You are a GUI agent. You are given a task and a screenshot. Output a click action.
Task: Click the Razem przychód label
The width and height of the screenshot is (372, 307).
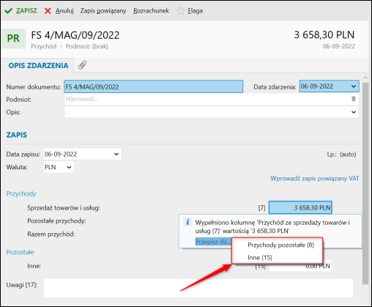[51, 234]
